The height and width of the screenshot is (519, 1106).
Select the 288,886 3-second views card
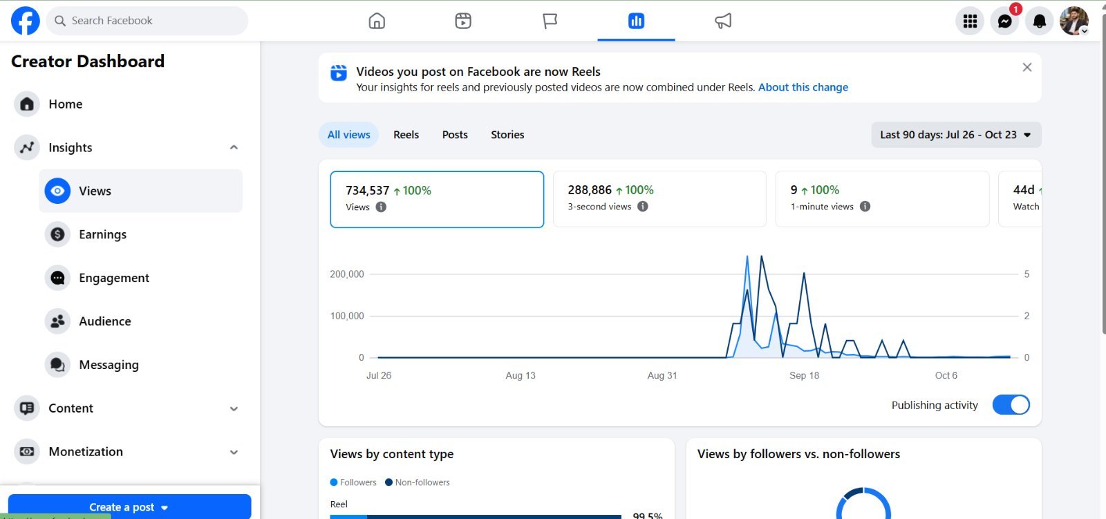pyautogui.click(x=659, y=199)
